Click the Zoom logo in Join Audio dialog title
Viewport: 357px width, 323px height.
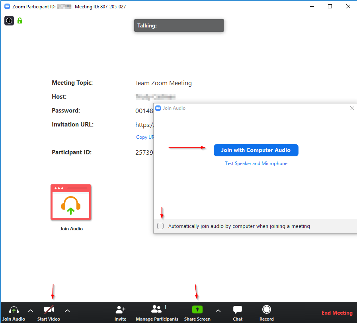tap(158, 108)
